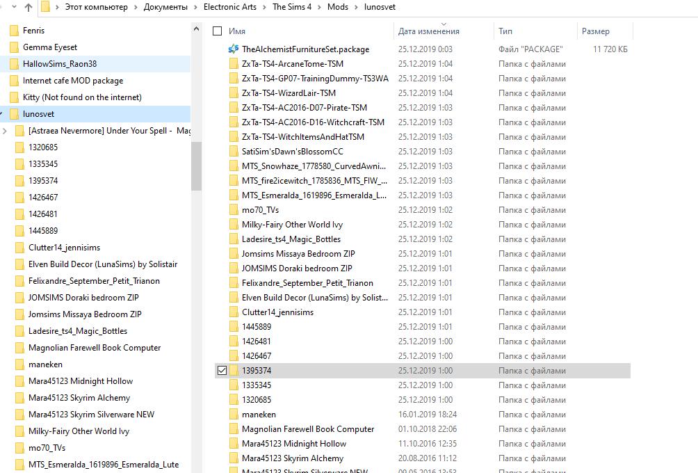This screenshot has height=473, width=698.
Task: Navigate to Electronic Arts in breadcrumb
Action: [x=229, y=7]
